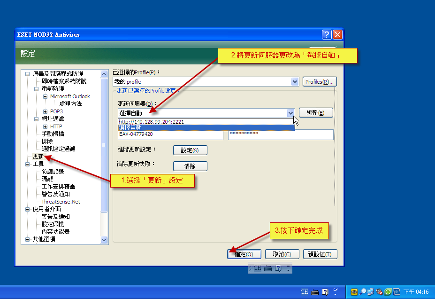Click taskbar language bar restore icon
The height and width of the screenshot is (299, 435).
[x=336, y=289]
